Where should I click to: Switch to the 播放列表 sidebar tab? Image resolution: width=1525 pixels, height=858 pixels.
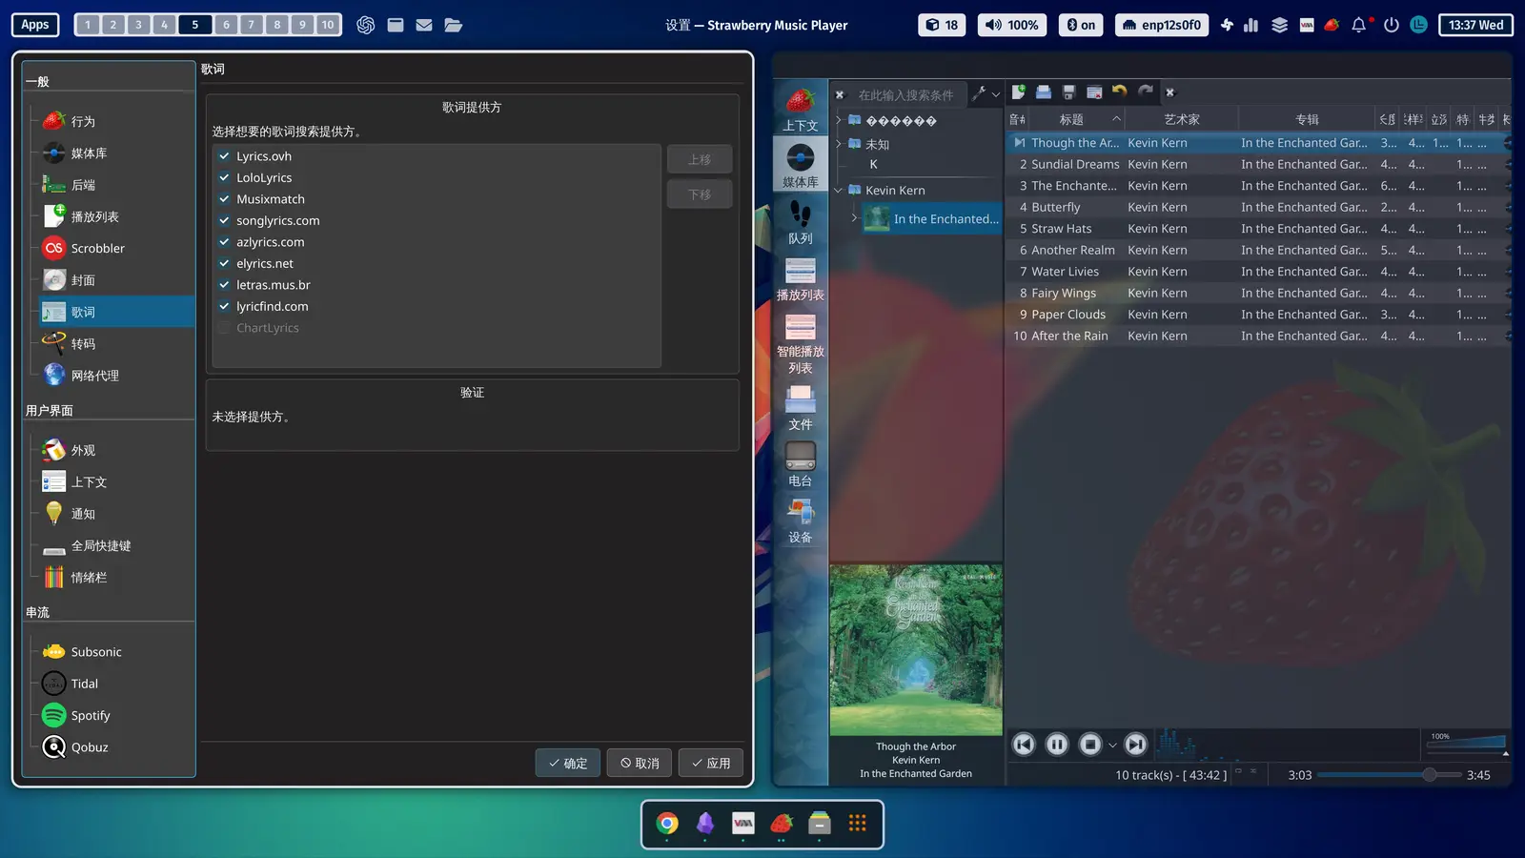[x=801, y=279]
